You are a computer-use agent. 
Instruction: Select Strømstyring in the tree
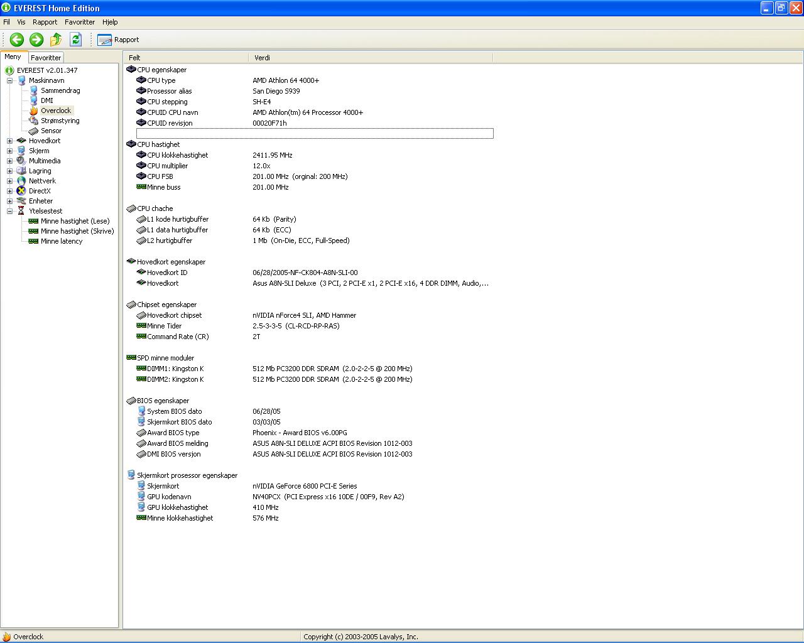[x=60, y=121]
